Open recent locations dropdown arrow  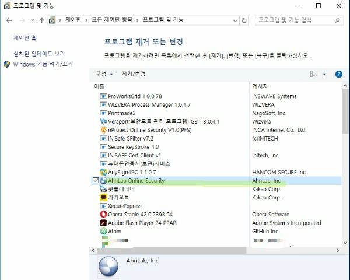point(33,20)
